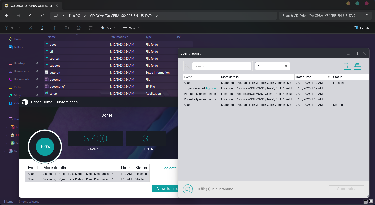The image size is (375, 205).
Task: Click the Share icon in Explorer toolbar
Action: (79, 28)
